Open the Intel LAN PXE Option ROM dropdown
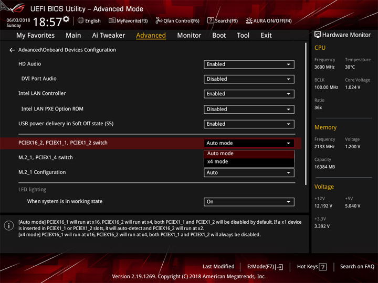Viewport: 378px width, 283px height. coord(249,109)
